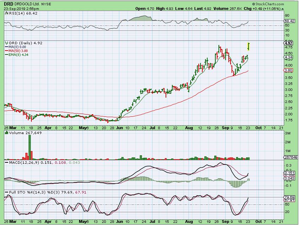
Task: Select the 4.92 last price axis label
Action: (288, 43)
